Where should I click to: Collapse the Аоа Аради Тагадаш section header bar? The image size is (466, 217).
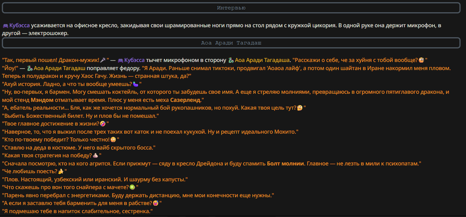tap(231, 43)
